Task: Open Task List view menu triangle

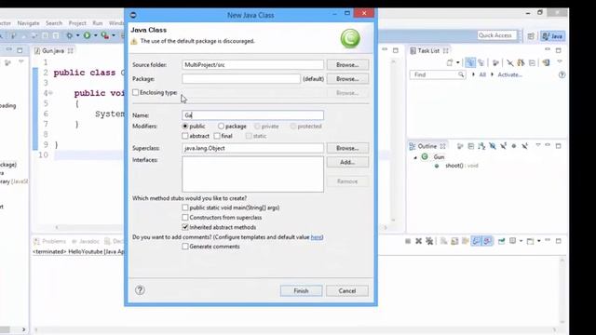Action: [559, 61]
